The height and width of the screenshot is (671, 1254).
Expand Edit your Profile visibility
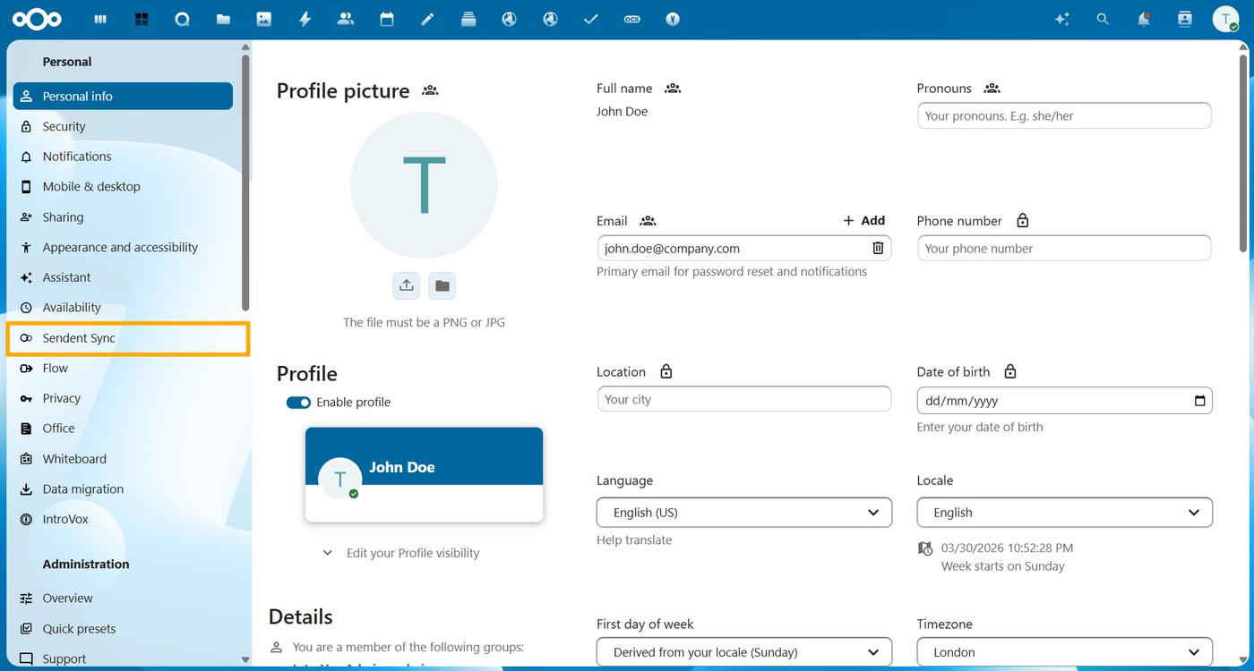(401, 553)
